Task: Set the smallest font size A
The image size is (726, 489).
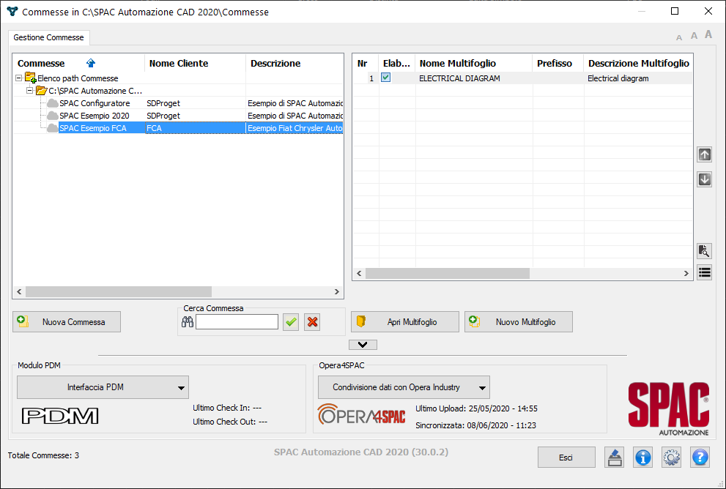Action: point(679,37)
